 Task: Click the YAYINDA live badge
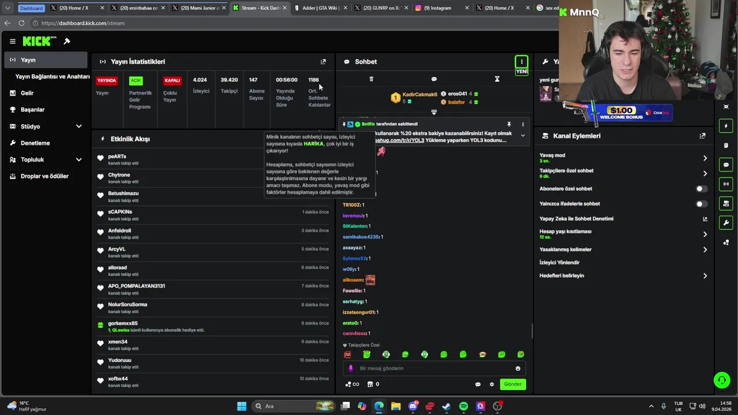(107, 81)
